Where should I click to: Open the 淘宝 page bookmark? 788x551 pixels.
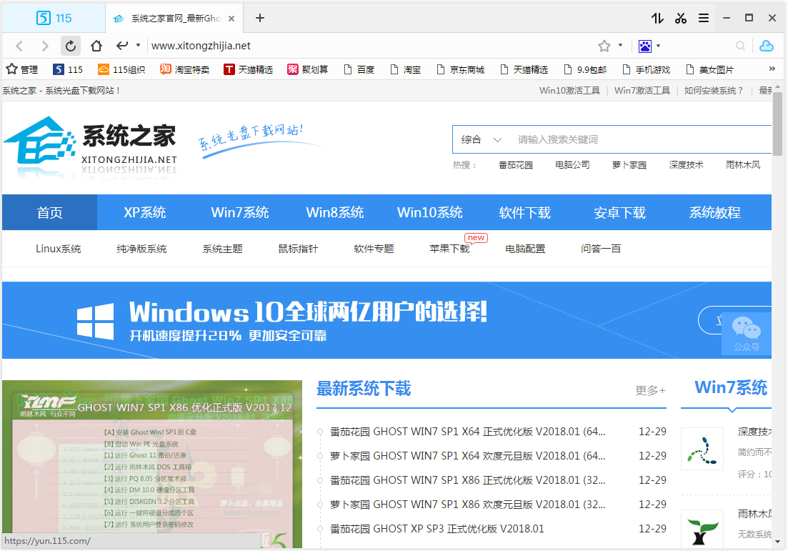(x=405, y=69)
